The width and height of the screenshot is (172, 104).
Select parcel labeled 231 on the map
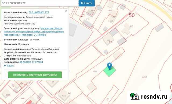click(x=131, y=26)
